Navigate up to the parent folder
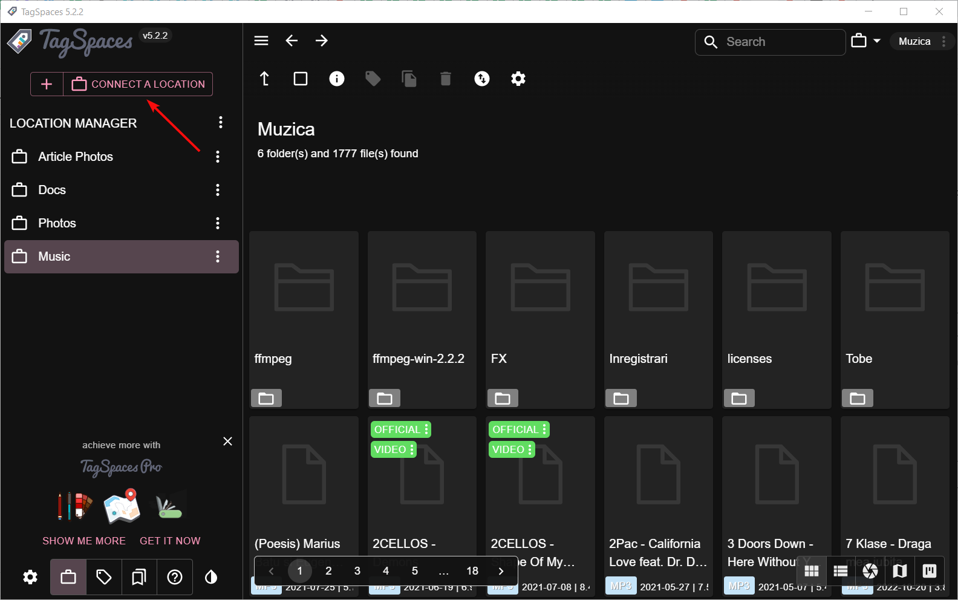The image size is (958, 600). coord(264,79)
